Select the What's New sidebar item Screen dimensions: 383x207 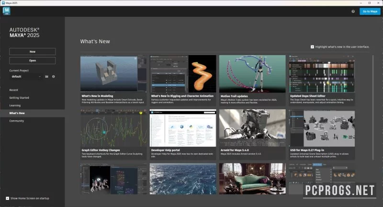(32, 113)
